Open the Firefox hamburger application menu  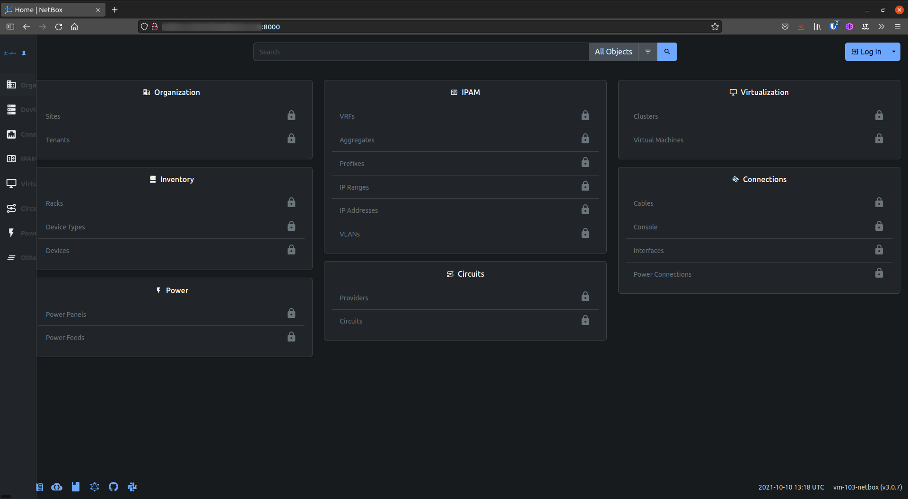point(897,26)
